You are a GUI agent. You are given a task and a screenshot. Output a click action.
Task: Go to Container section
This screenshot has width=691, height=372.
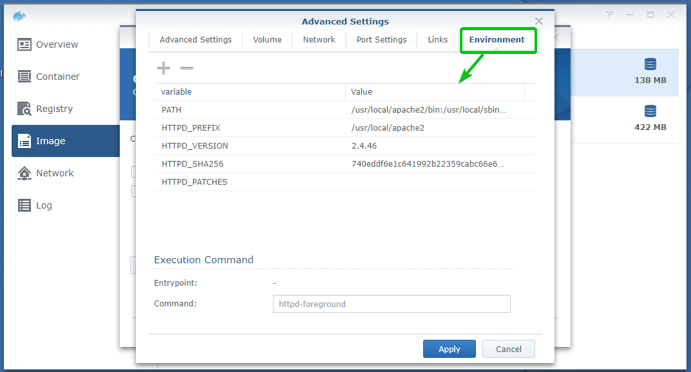pos(57,77)
